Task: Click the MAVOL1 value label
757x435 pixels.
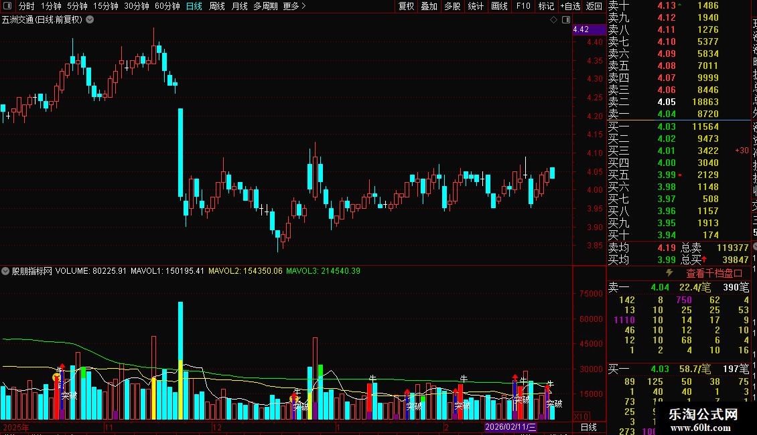Action: 167,271
